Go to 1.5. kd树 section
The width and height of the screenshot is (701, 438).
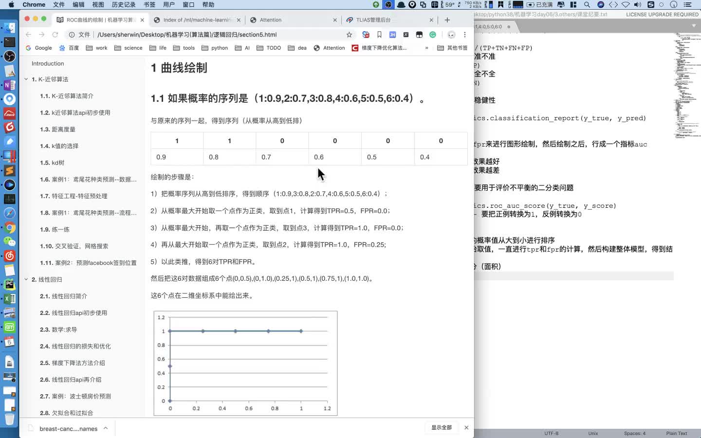point(52,163)
